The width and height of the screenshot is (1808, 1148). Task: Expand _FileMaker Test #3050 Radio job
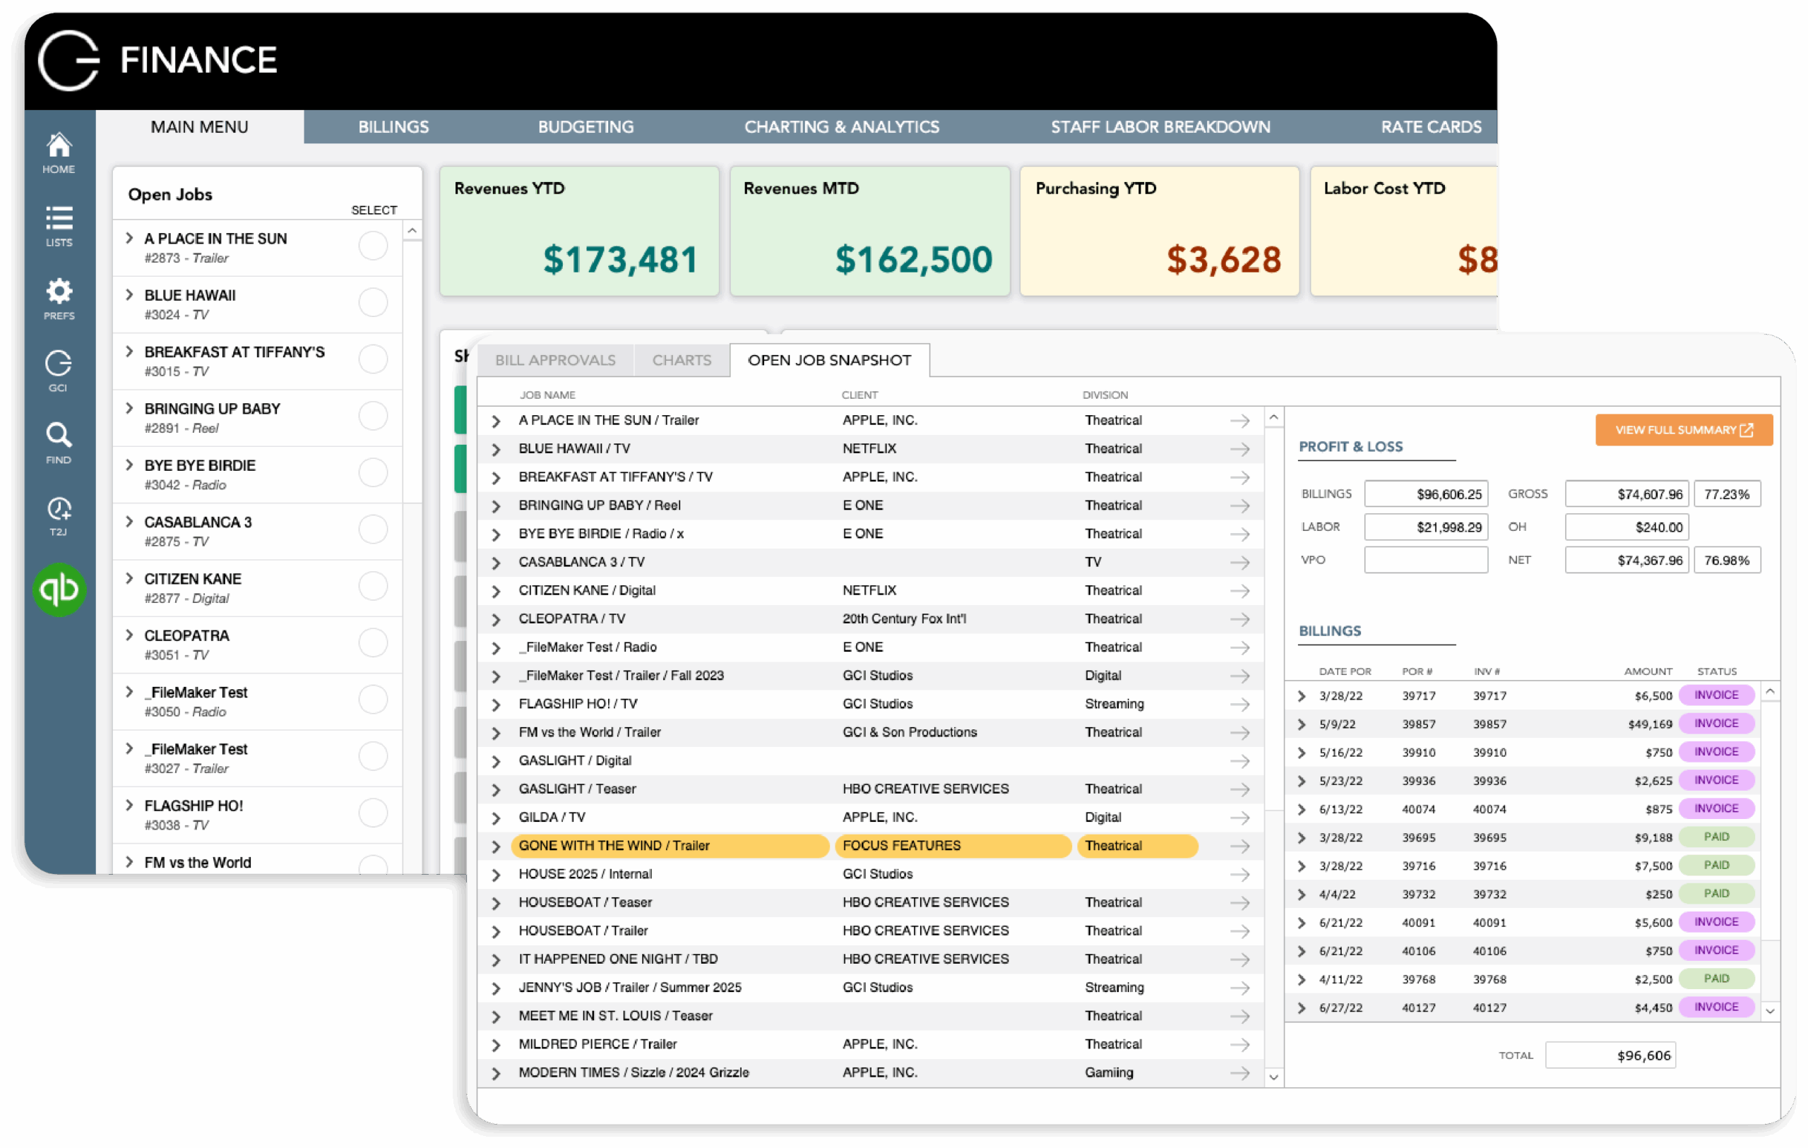tap(129, 691)
